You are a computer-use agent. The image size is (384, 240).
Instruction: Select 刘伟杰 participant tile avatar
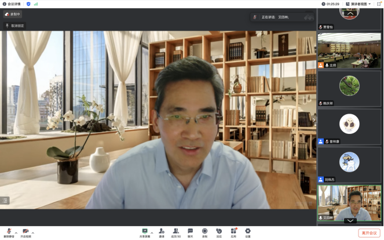click(349, 162)
